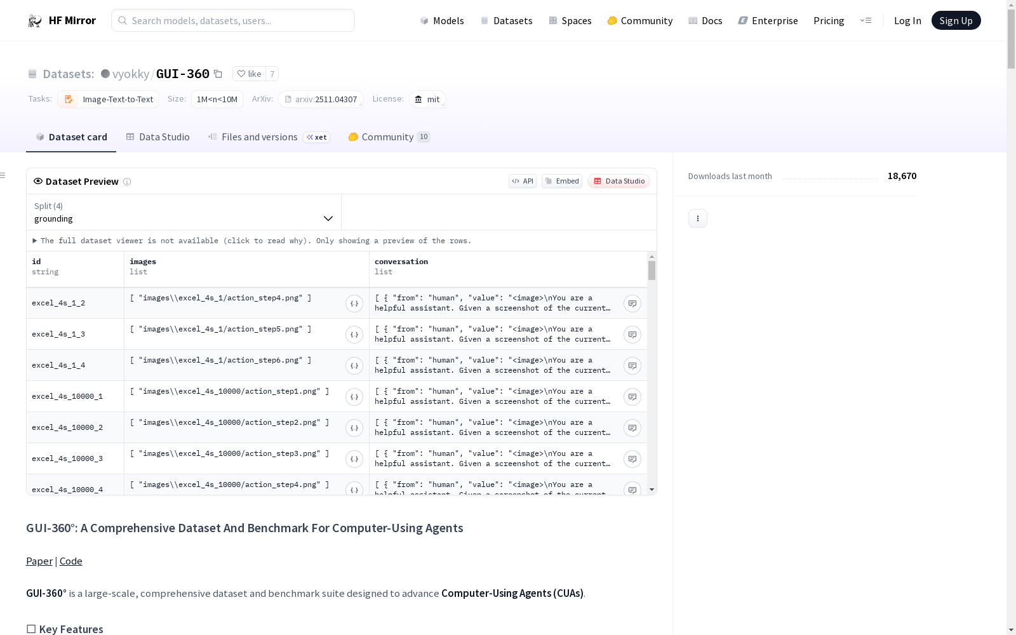Open Spaces in the navigation bar
Screen dimensions: 1016x635
pyautogui.click(x=570, y=20)
